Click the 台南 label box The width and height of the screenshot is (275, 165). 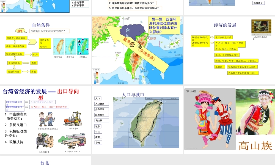98,142
